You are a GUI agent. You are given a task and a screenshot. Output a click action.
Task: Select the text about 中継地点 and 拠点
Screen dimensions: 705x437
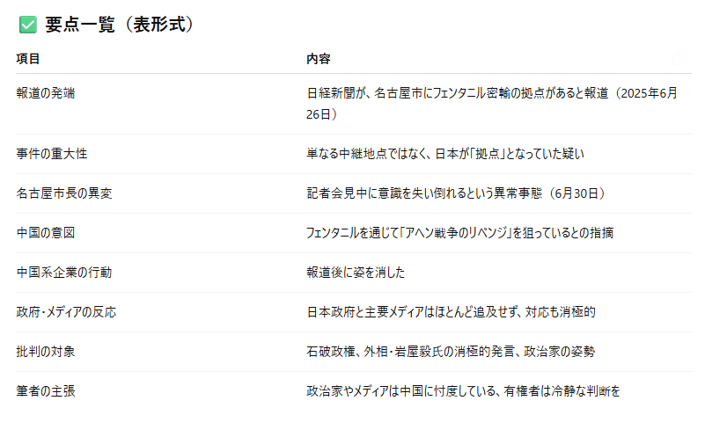click(x=445, y=154)
